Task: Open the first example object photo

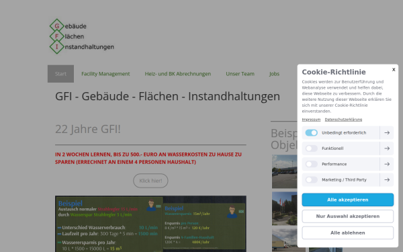Action: (285, 171)
